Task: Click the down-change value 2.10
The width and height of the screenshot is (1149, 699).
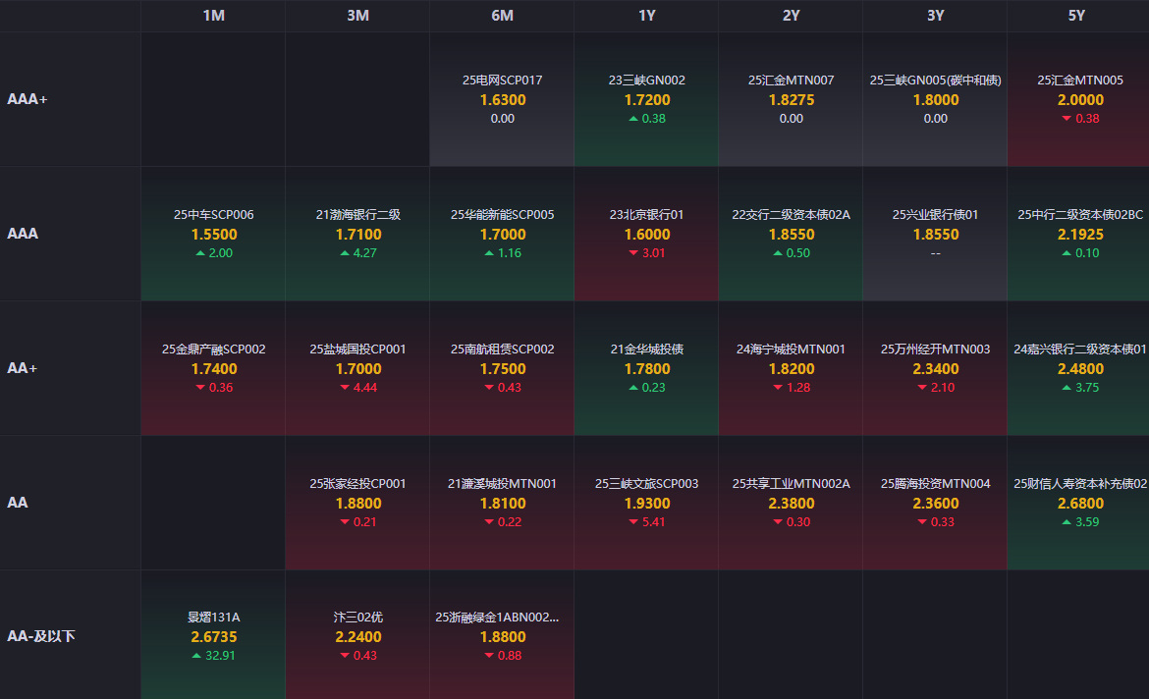Action: tap(943, 388)
